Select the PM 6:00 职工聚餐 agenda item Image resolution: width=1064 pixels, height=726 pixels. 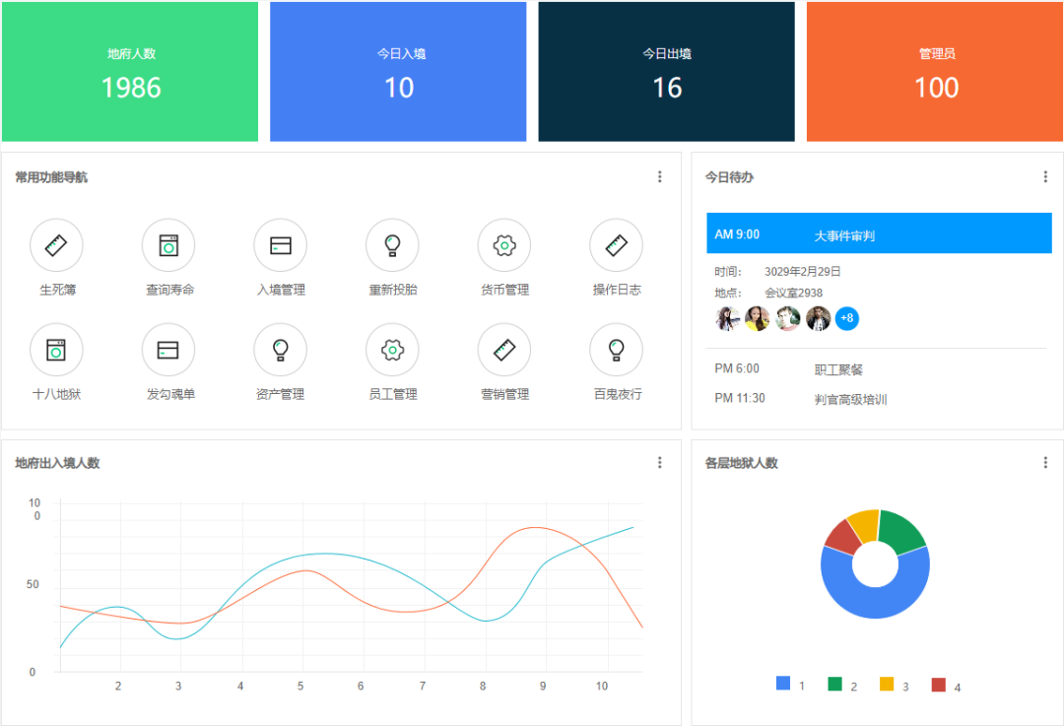(x=837, y=369)
